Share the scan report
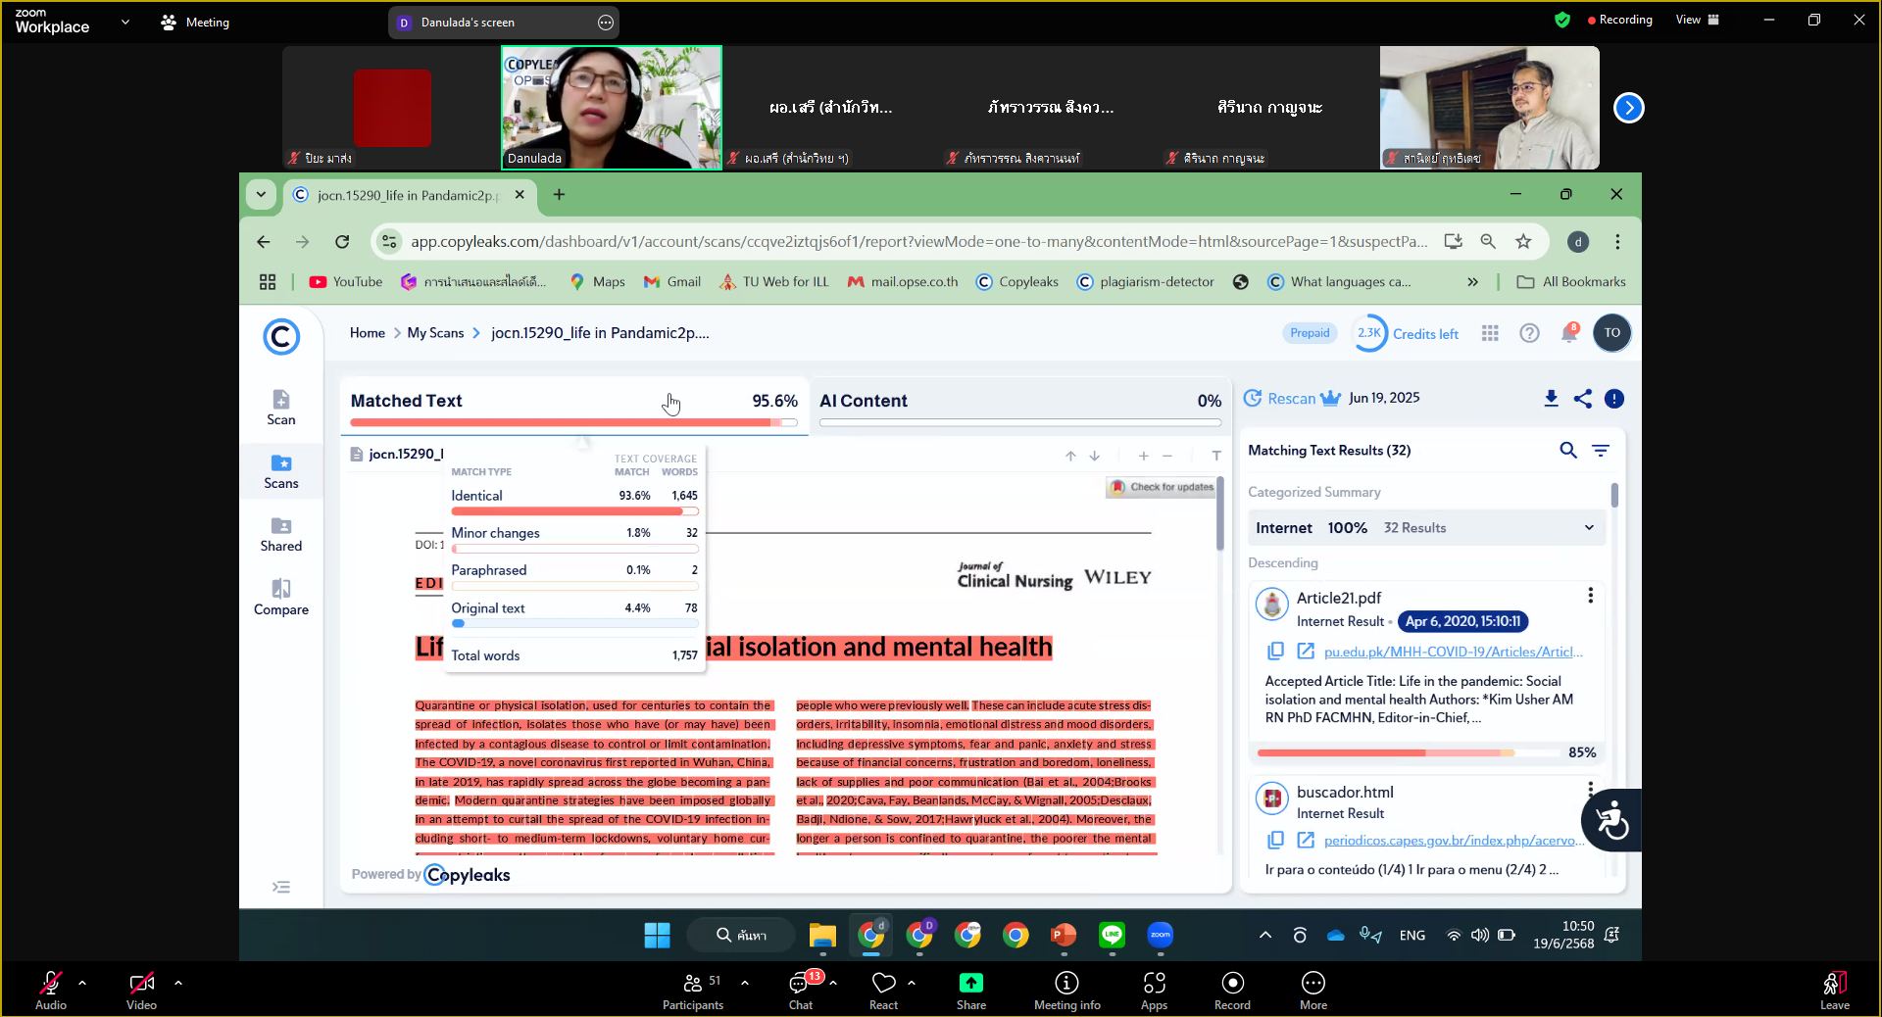This screenshot has width=1882, height=1017. pos(1582,398)
